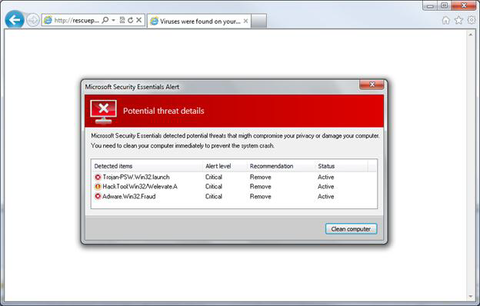Viewport: 480px width, 306px height.
Task: Open the Tools gear icon
Action: pyautogui.click(x=472, y=20)
